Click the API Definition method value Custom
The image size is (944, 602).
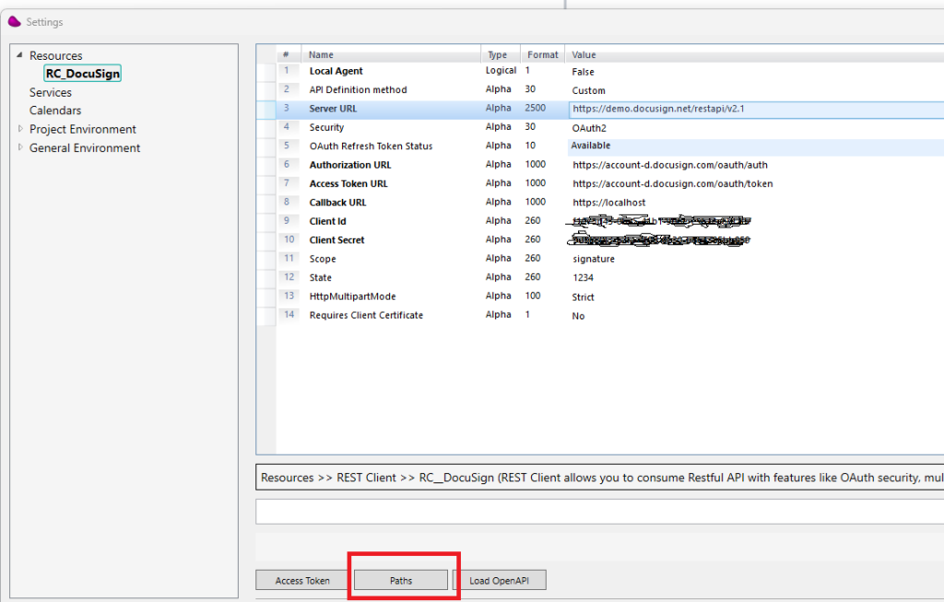(x=589, y=90)
